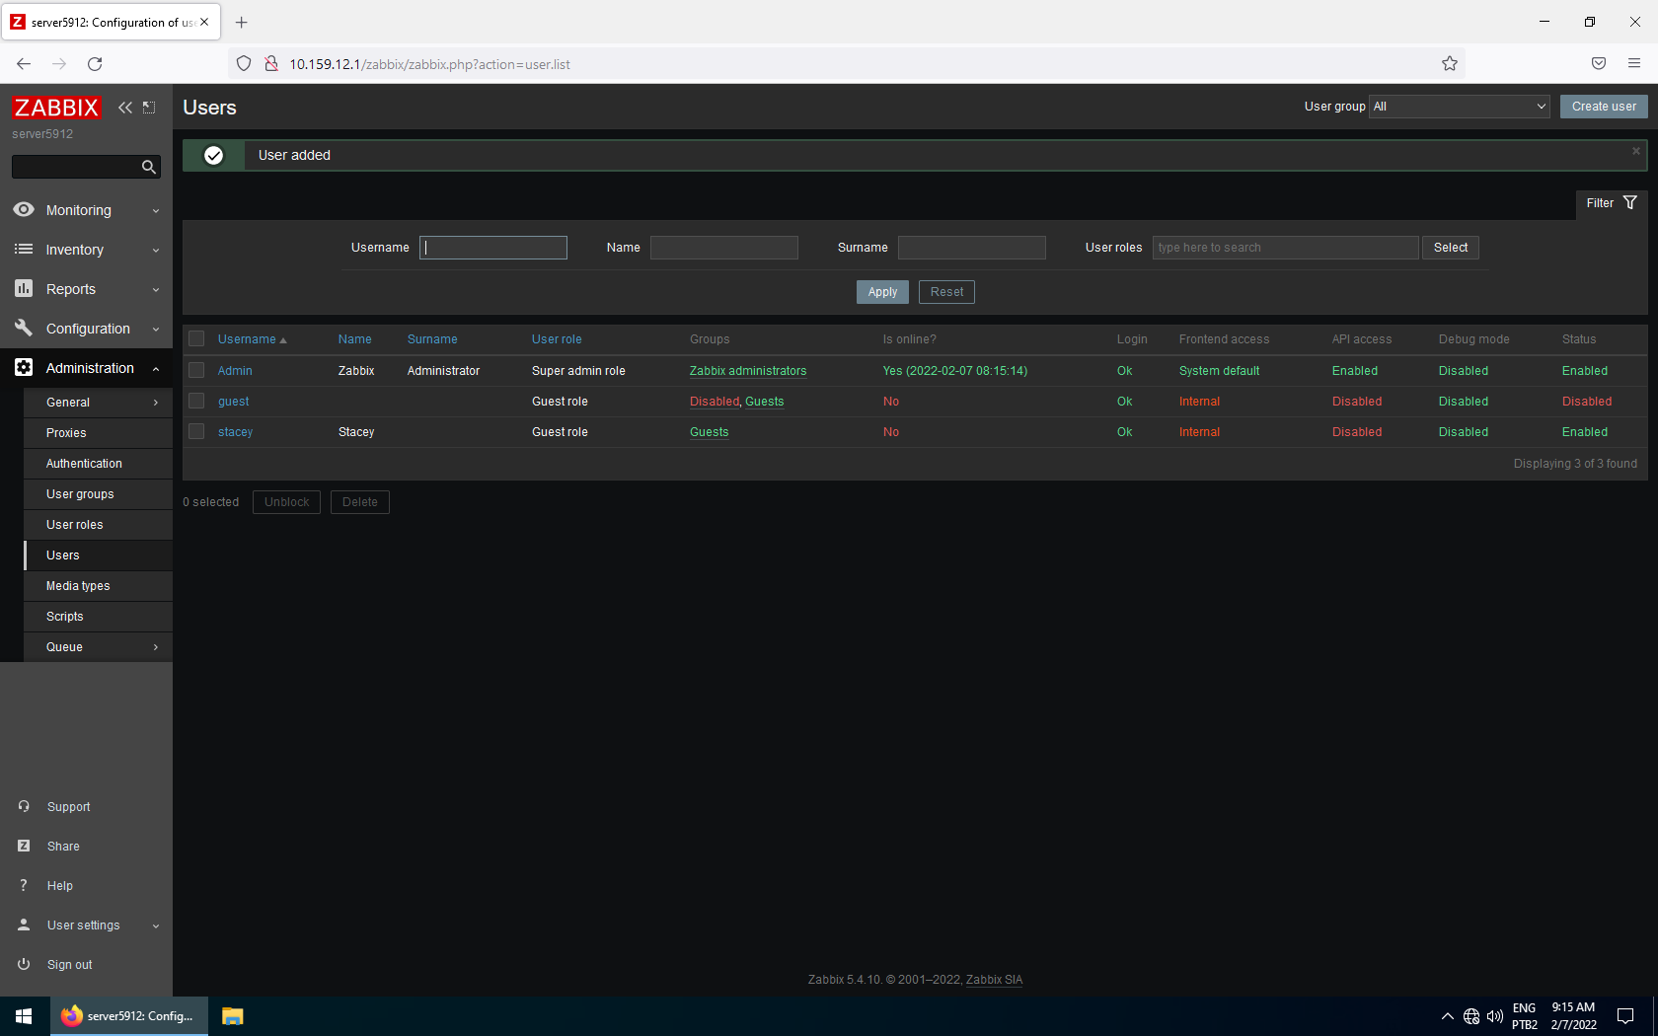Image resolution: width=1658 pixels, height=1036 pixels.
Task: Dismiss the 'User added' notification
Action: (x=1635, y=151)
